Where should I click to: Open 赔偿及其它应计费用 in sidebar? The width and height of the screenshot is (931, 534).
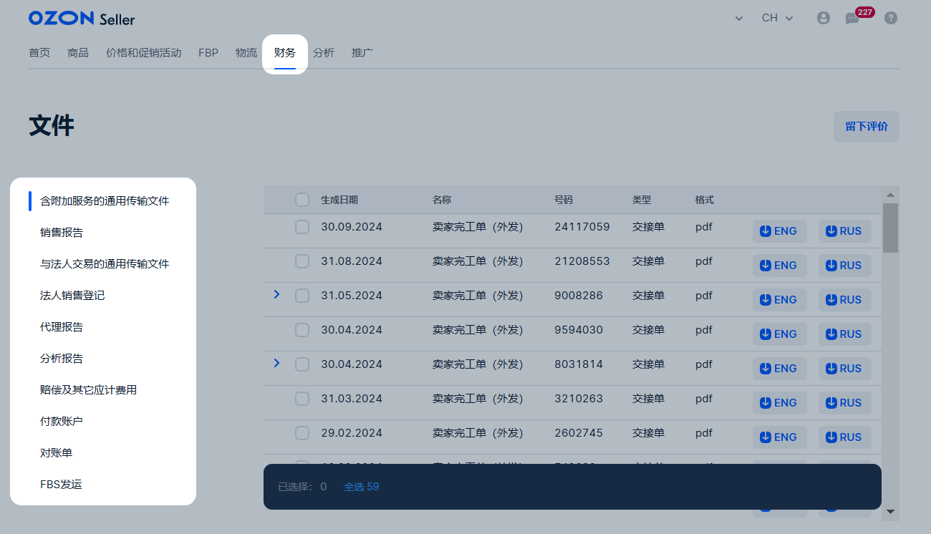coord(89,390)
